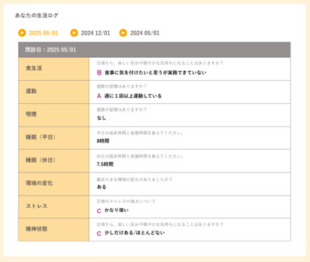Viewport: 310px width, 262px height.
Task: Click the orange arrow icon beside 2024 05/01
Action: 123,32
